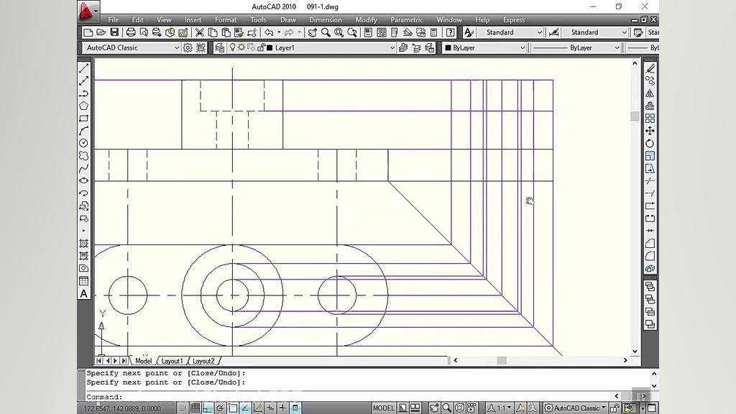Viewport: 736px width, 414px height.
Task: Switch to the Layout1 tab
Action: [x=172, y=361]
